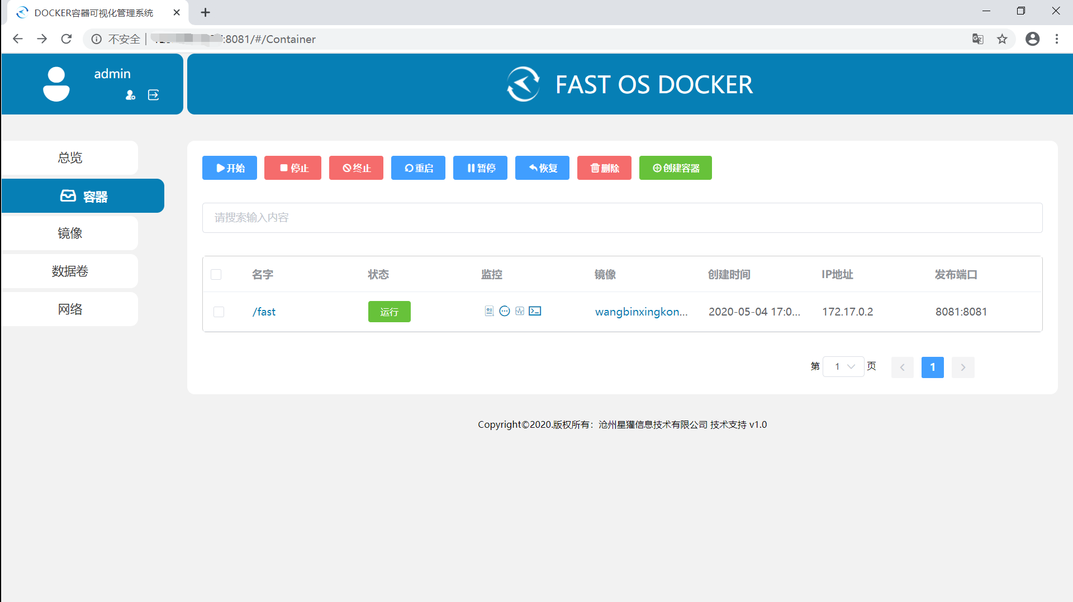The width and height of the screenshot is (1073, 602).
Task: Open container stats via the waveform icon
Action: coord(520,311)
